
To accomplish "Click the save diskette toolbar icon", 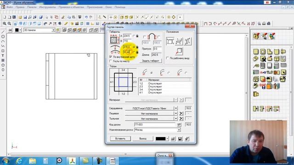I will click(25, 17).
